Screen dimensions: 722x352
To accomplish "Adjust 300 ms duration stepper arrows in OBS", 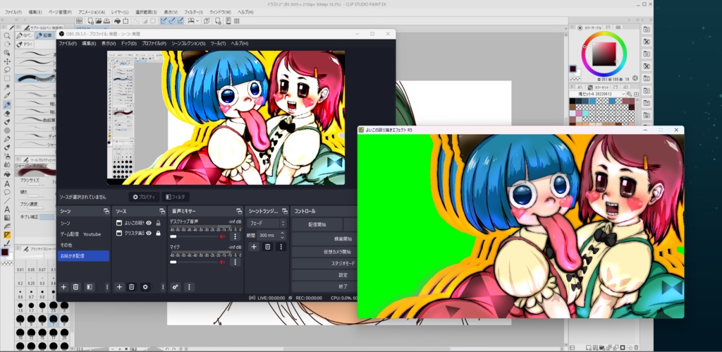I will click(283, 235).
